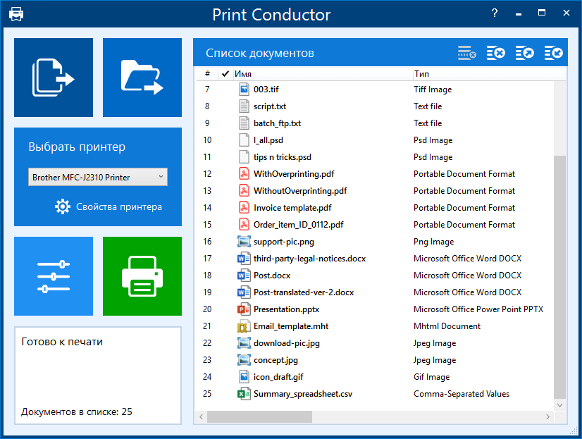Screen dimensions: 582x439
Task: Click text file icon of script.txt
Action: pyautogui.click(x=244, y=106)
